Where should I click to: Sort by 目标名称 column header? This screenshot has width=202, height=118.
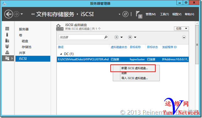pyautogui.click(x=135, y=47)
